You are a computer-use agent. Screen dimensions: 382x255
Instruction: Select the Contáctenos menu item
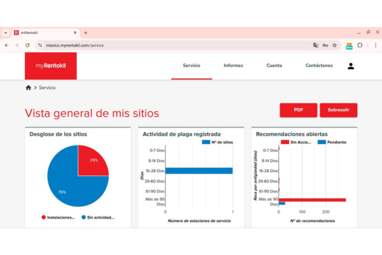click(x=318, y=66)
